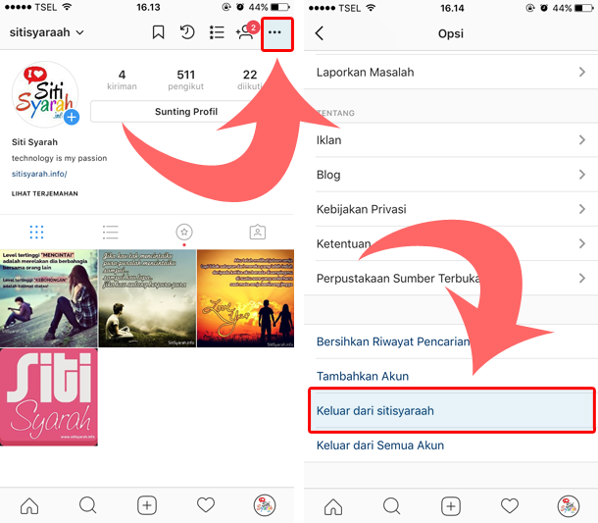Open the saved bookmarks icon

(x=158, y=32)
